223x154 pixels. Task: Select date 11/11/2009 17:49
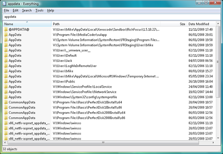point(201,30)
